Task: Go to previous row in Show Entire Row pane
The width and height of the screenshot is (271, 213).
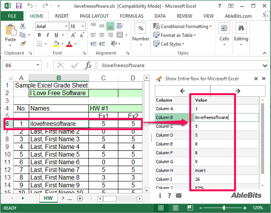Action: pyautogui.click(x=182, y=91)
